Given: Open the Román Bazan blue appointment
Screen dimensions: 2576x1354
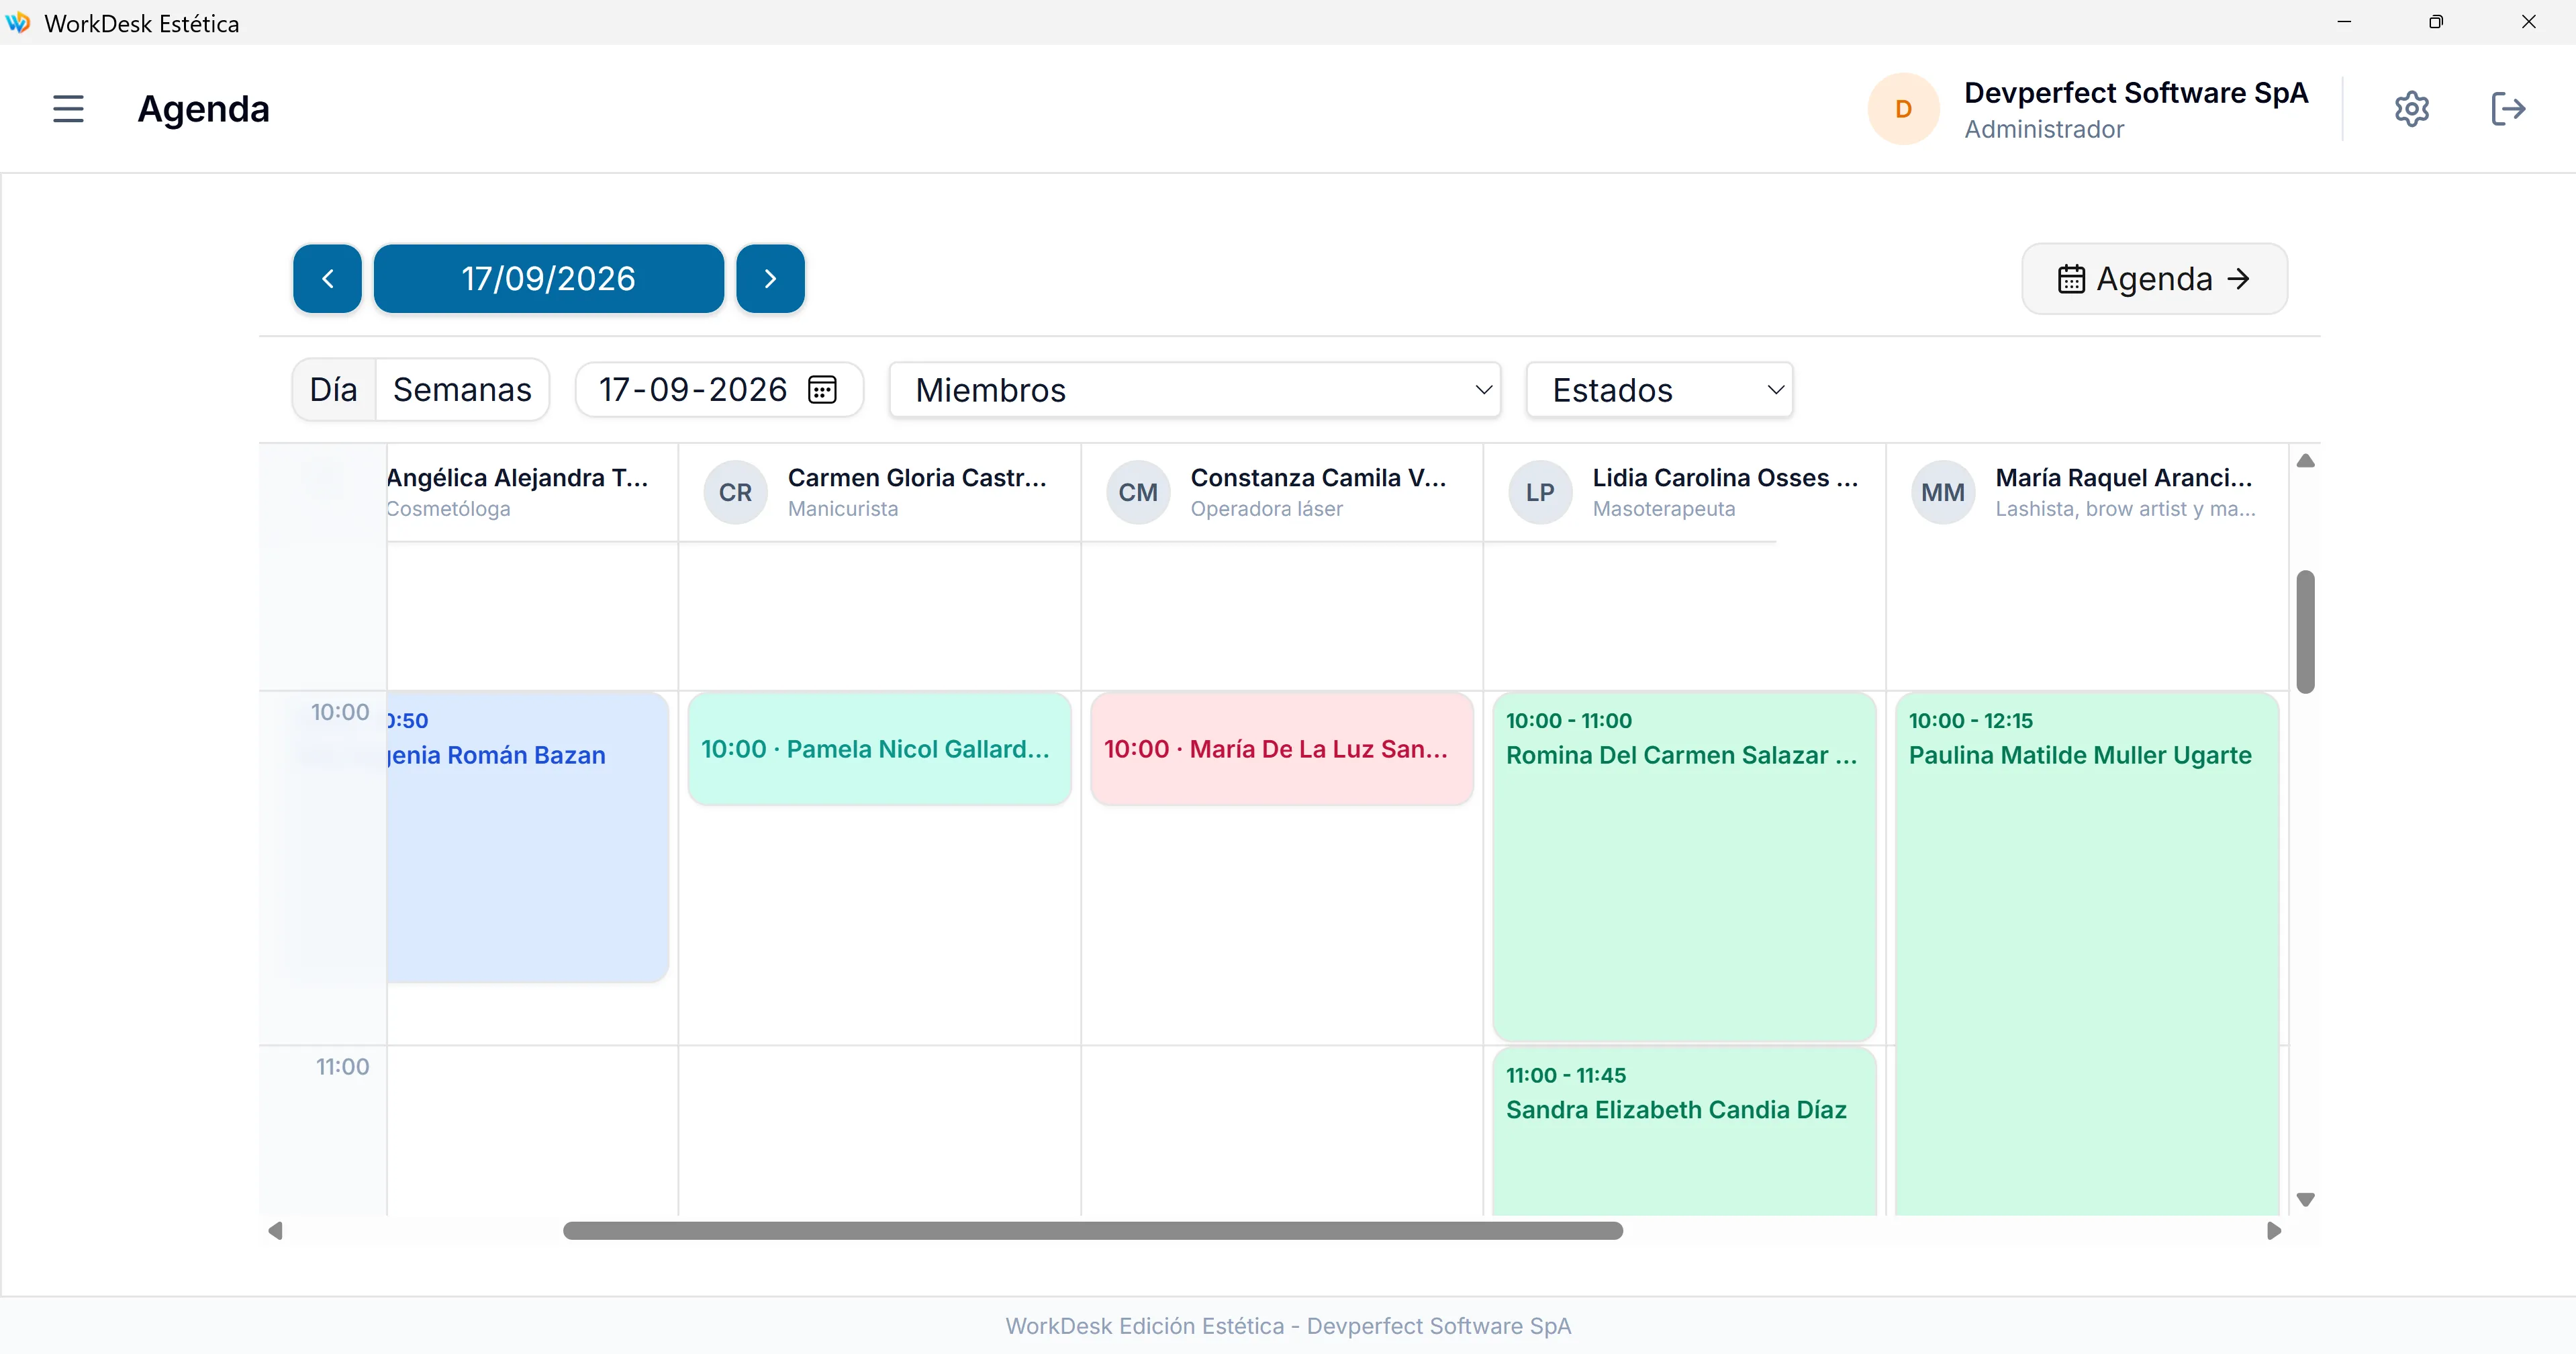Looking at the screenshot, I should click(x=527, y=837).
